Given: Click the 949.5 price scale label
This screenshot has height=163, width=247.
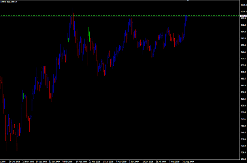Looking at the screenshot, I should (x=243, y=38).
